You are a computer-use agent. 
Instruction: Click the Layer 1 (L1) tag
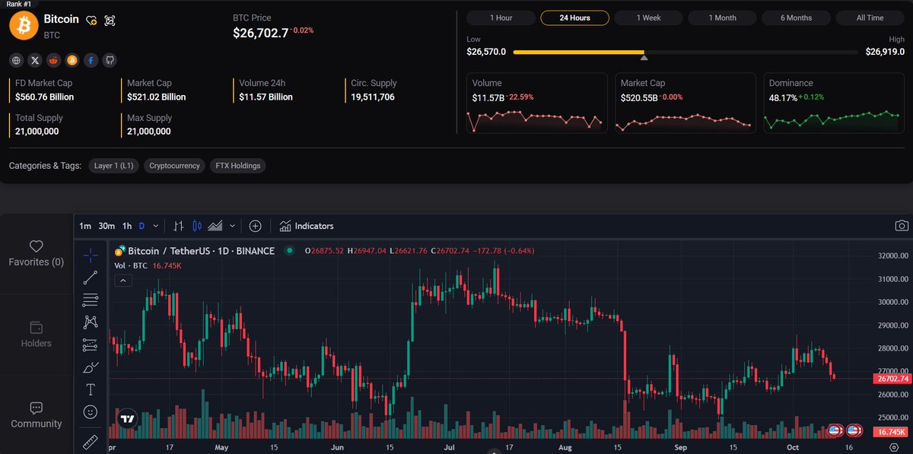pyautogui.click(x=113, y=166)
